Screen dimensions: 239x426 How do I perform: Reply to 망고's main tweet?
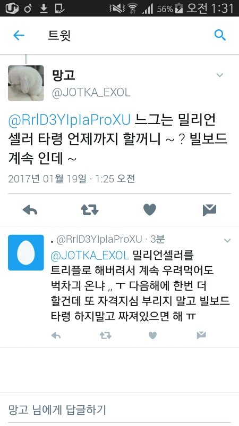tap(30, 210)
